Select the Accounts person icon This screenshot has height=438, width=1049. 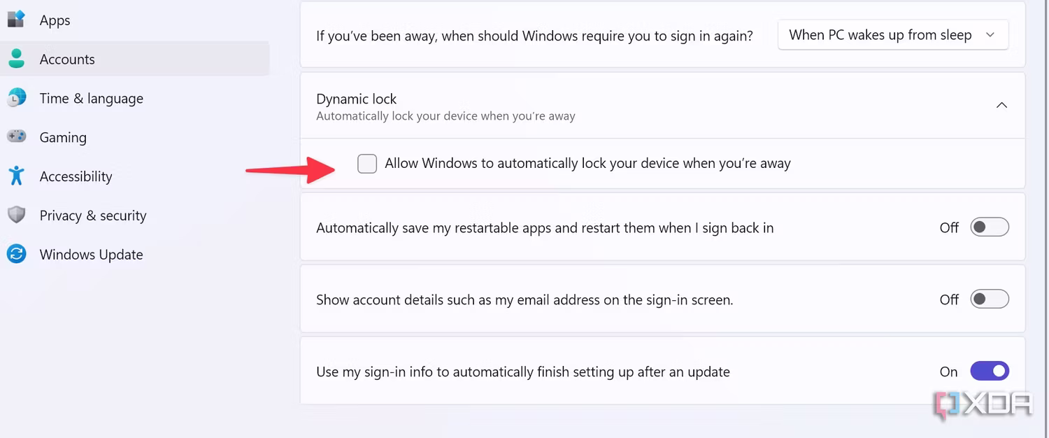[x=16, y=59]
